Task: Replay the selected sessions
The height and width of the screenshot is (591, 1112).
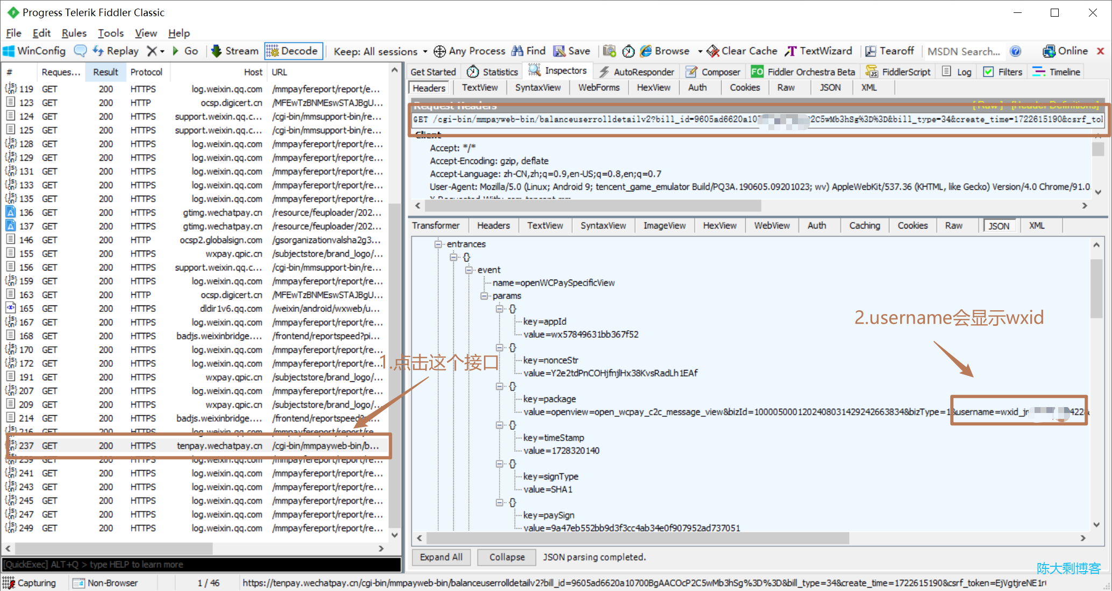Action: 116,51
